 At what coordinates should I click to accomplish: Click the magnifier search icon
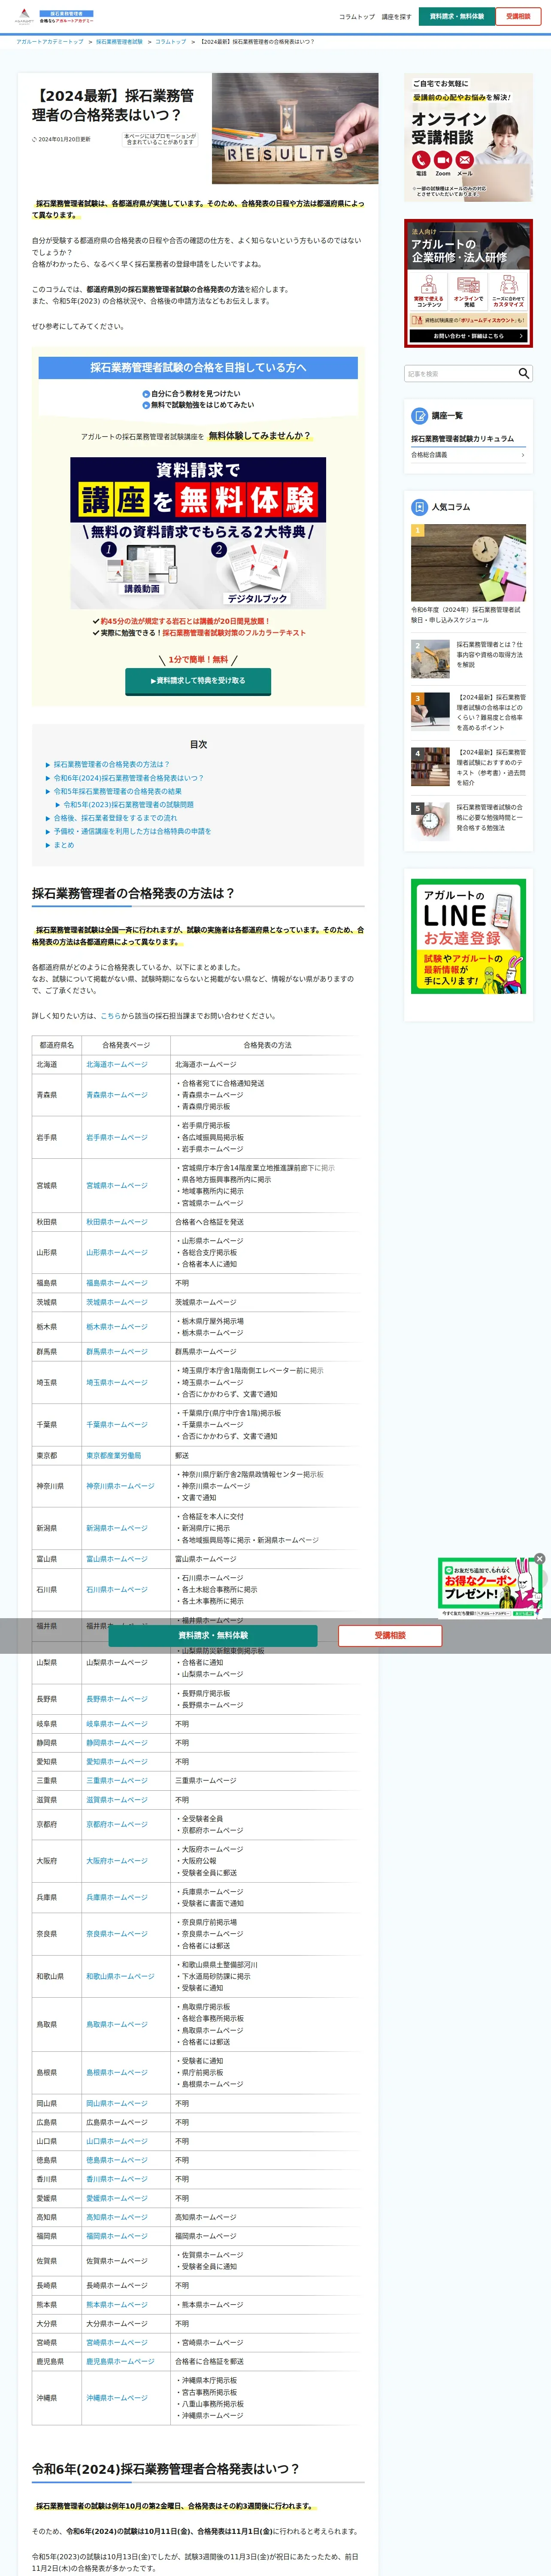(523, 373)
